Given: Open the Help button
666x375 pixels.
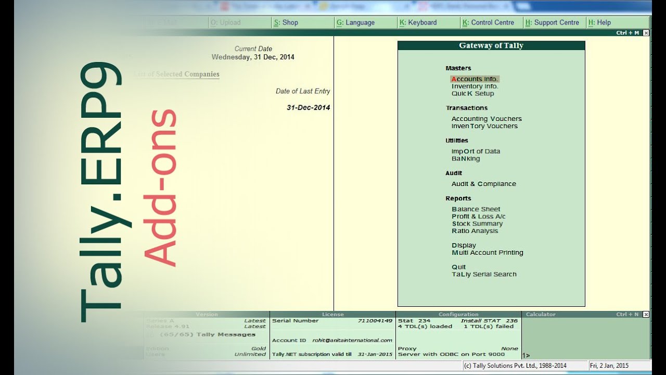Looking at the screenshot, I should (617, 22).
